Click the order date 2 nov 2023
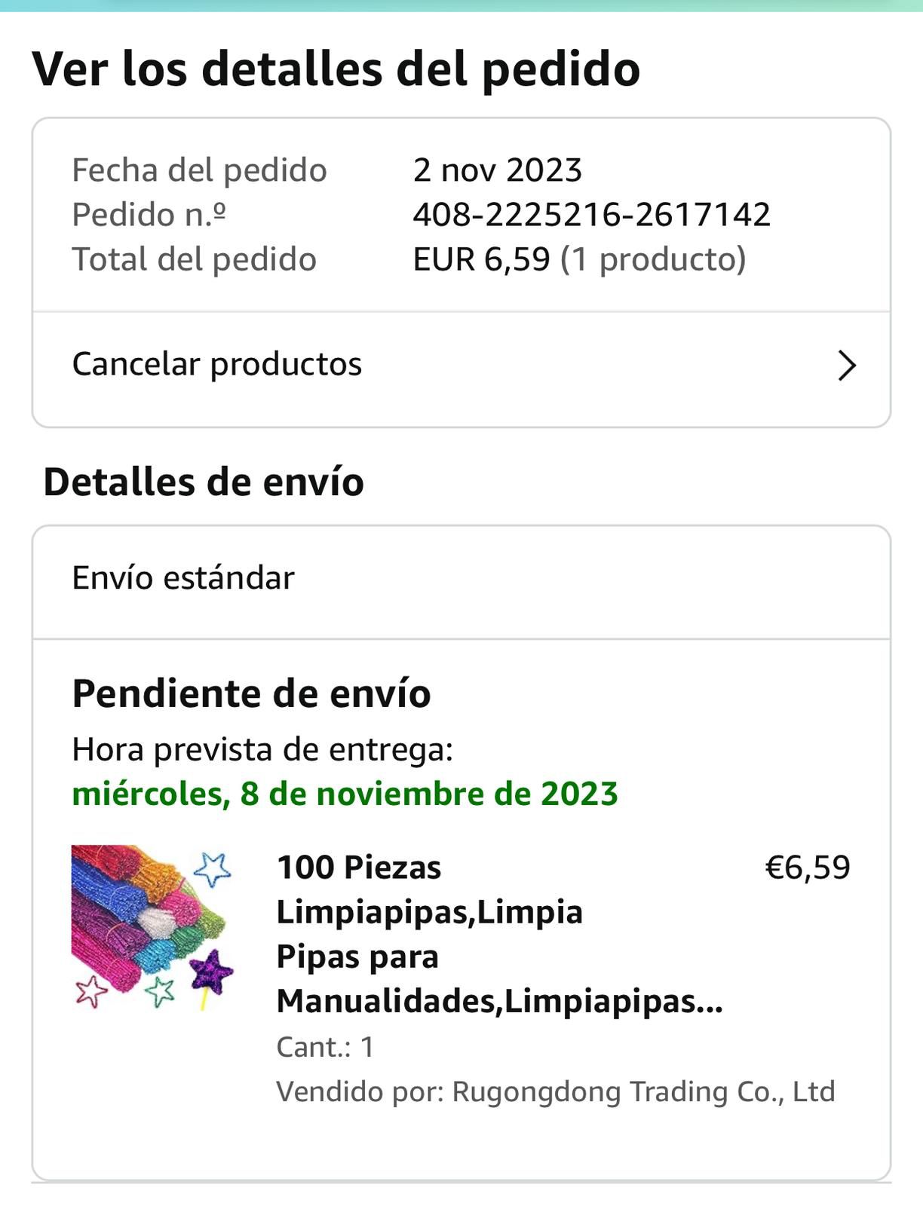Image resolution: width=923 pixels, height=1206 pixels. coord(498,170)
